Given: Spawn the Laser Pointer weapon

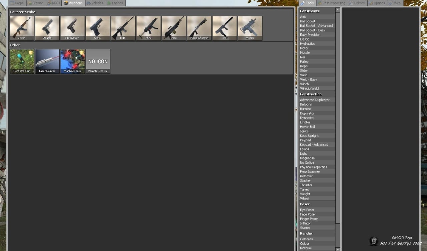Looking at the screenshot, I should (x=47, y=61).
